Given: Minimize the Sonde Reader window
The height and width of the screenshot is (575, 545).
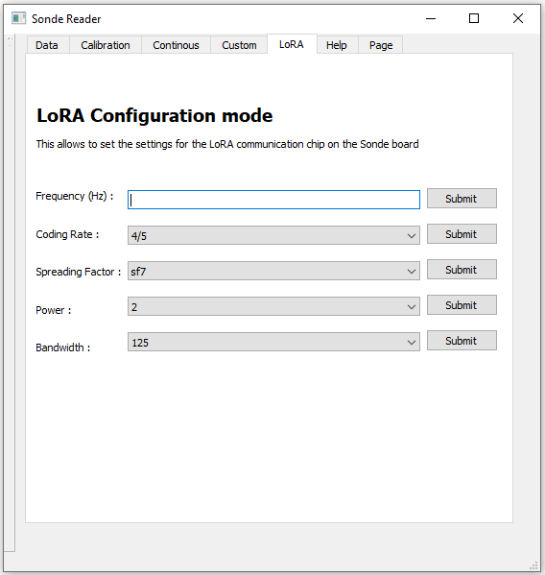Looking at the screenshot, I should coord(431,18).
